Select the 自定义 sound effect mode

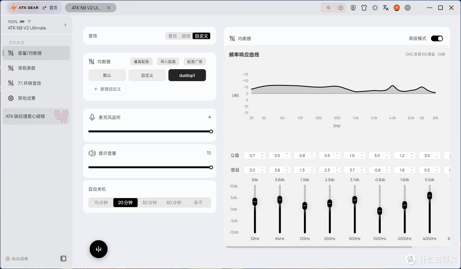tap(201, 36)
